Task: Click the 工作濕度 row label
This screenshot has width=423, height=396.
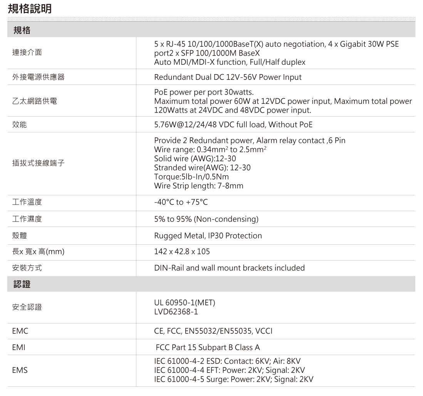Action: click(27, 219)
